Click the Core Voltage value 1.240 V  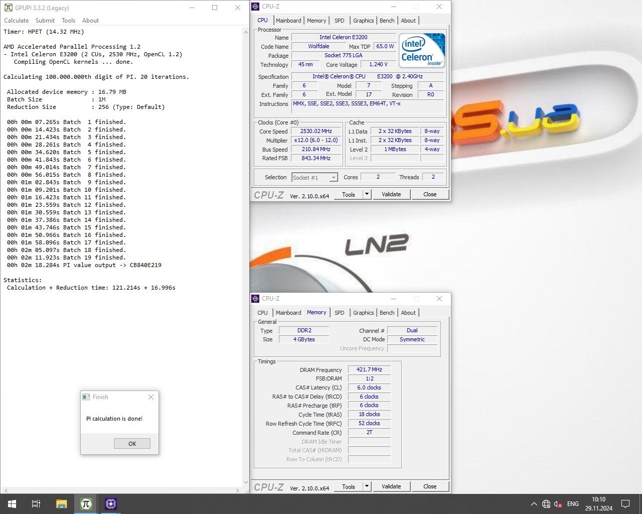pyautogui.click(x=378, y=65)
